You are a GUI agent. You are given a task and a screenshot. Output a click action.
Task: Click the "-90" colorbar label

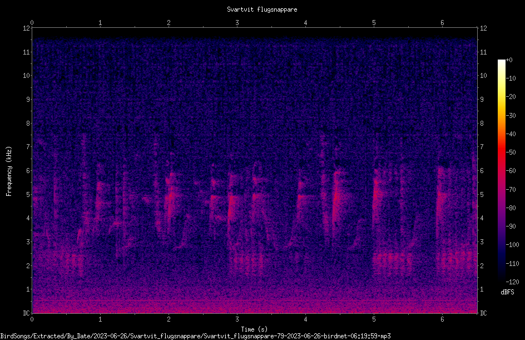511,226
